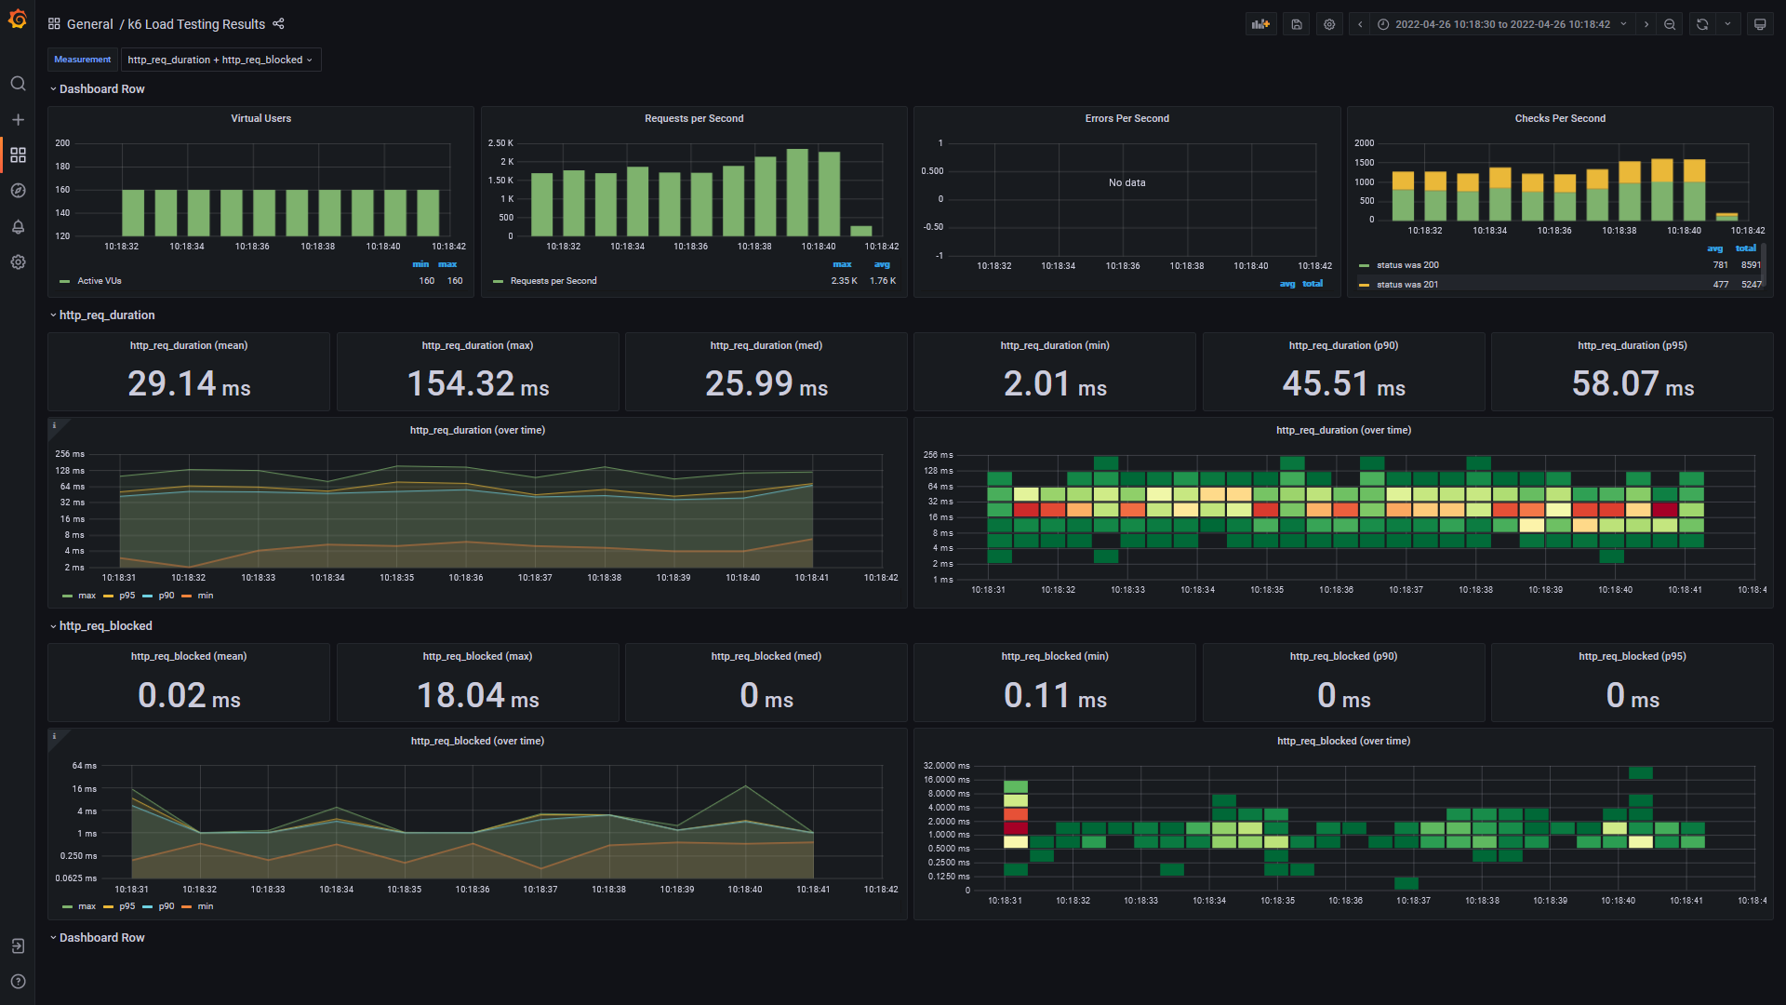
Task: Shift time range forward arrow
Action: coord(1646,24)
